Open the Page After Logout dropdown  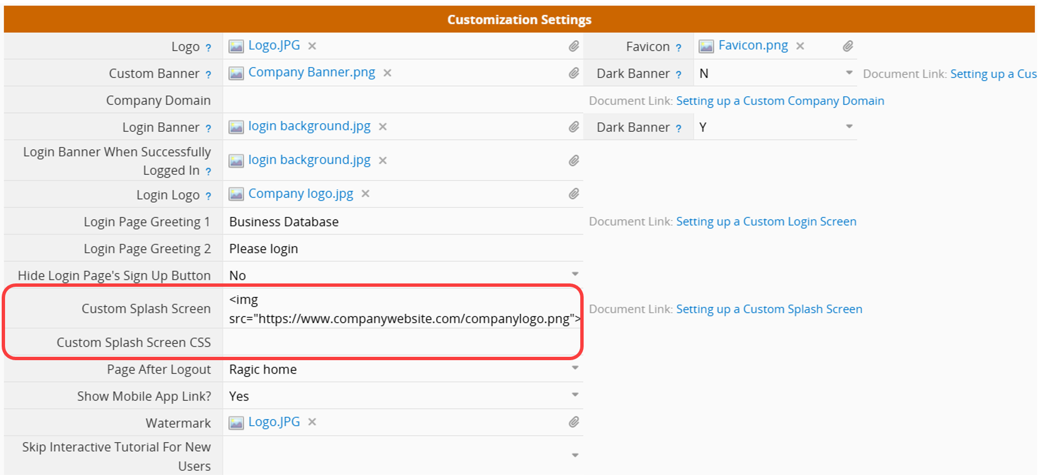click(403, 369)
